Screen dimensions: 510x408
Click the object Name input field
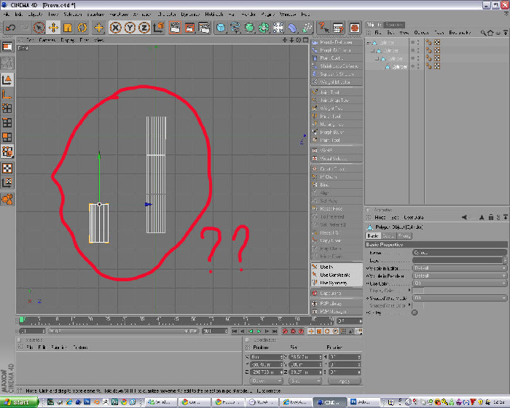click(460, 253)
